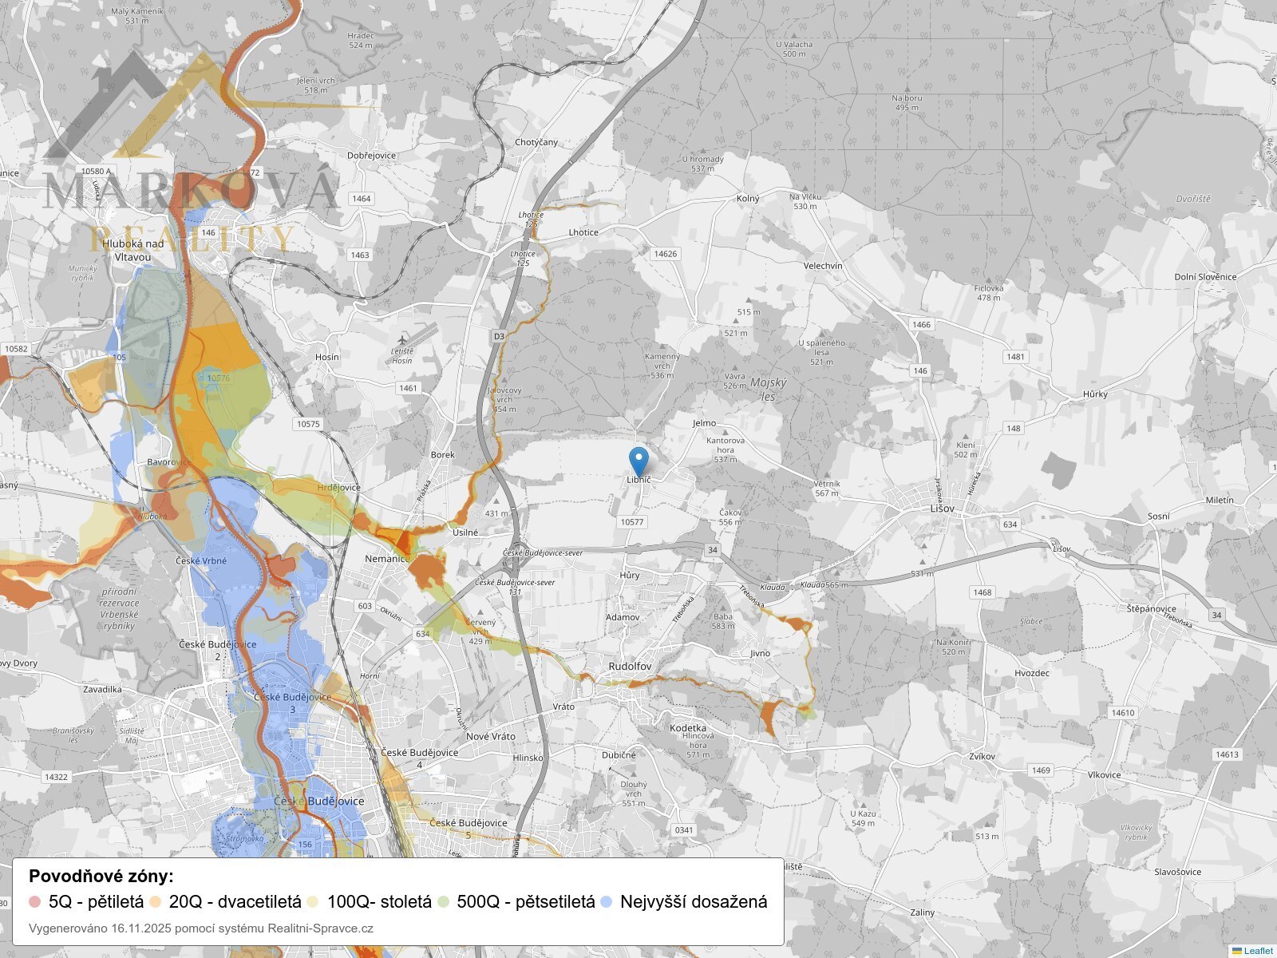The image size is (1277, 958).
Task: Click the D3 motorway shield
Action: coord(499,336)
